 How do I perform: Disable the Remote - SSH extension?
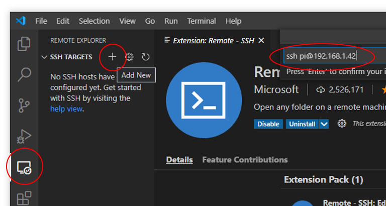click(x=268, y=124)
